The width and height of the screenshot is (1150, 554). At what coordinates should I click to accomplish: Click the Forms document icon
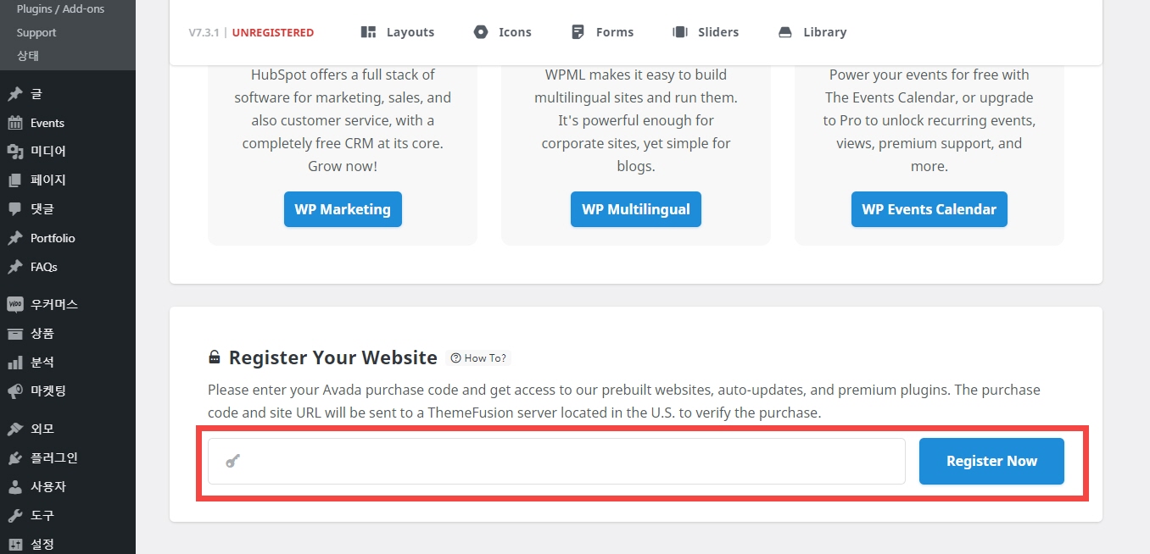coord(578,32)
